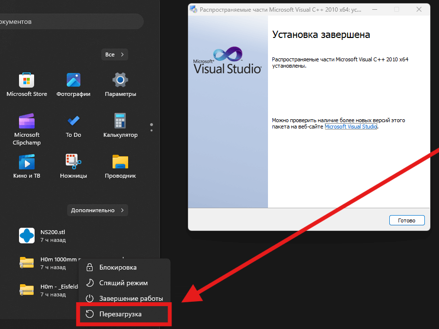Viewport: 439px width, 329px height.
Task: Expand Дополнительно recommended items
Action: (97, 210)
